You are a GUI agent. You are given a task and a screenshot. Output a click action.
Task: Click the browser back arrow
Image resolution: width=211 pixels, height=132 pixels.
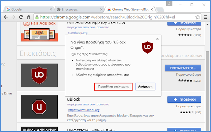pos(6,17)
